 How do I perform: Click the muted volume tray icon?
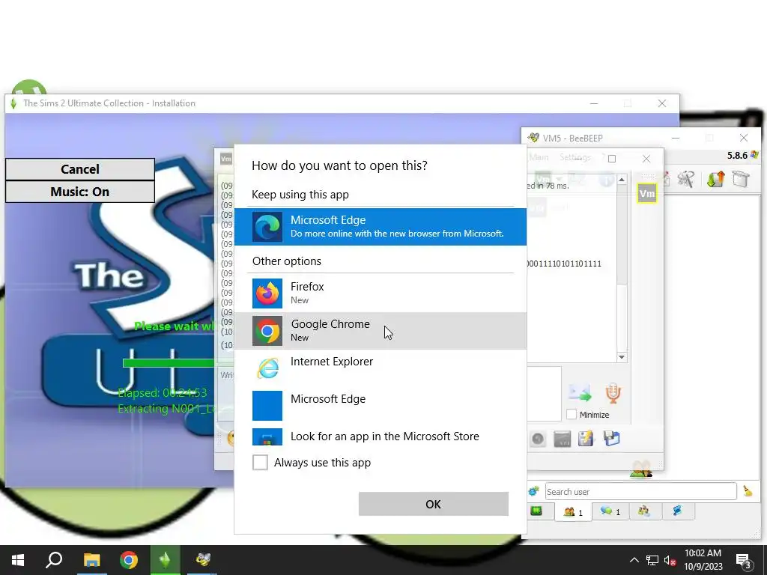[670, 560]
